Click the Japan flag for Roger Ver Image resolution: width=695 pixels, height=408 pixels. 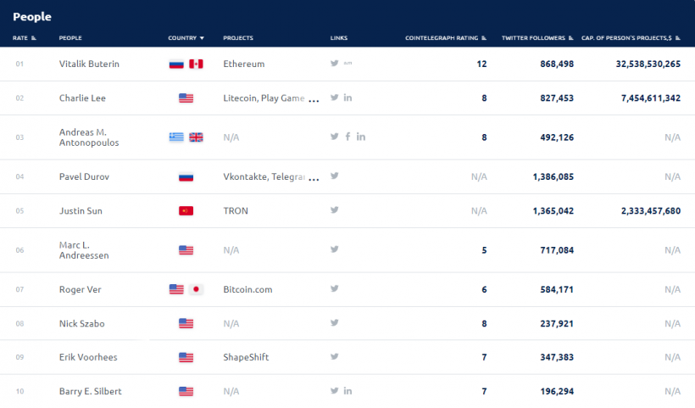[x=196, y=289]
